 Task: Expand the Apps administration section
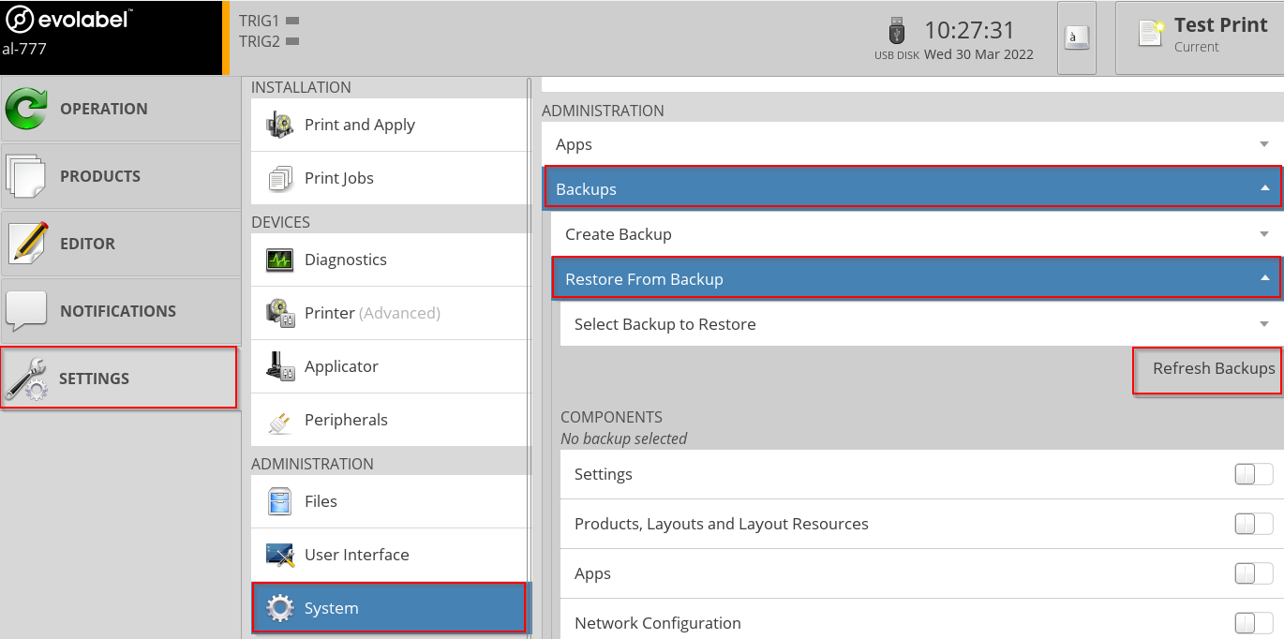coord(912,144)
